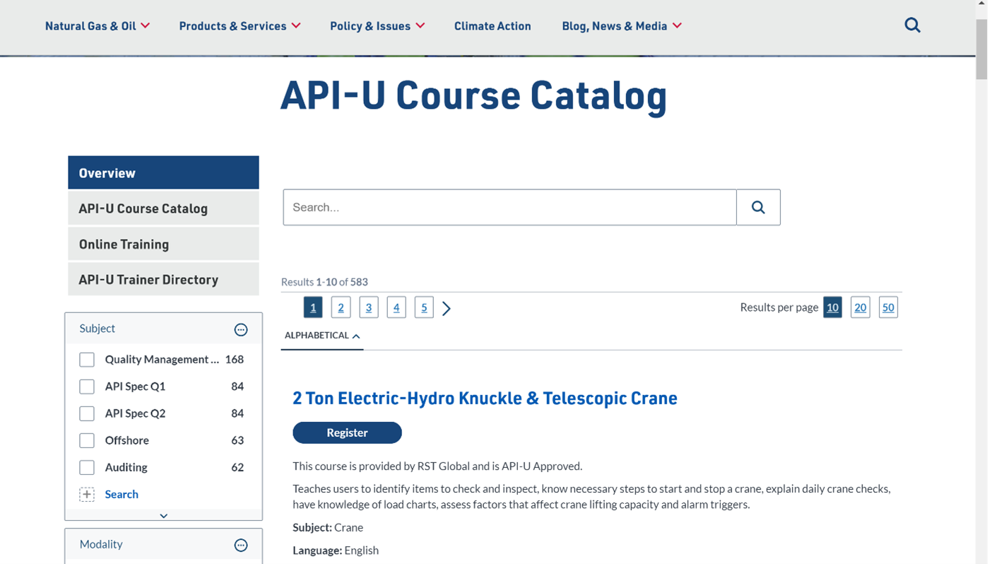Enable the API Spec Q1 filter

coord(87,387)
